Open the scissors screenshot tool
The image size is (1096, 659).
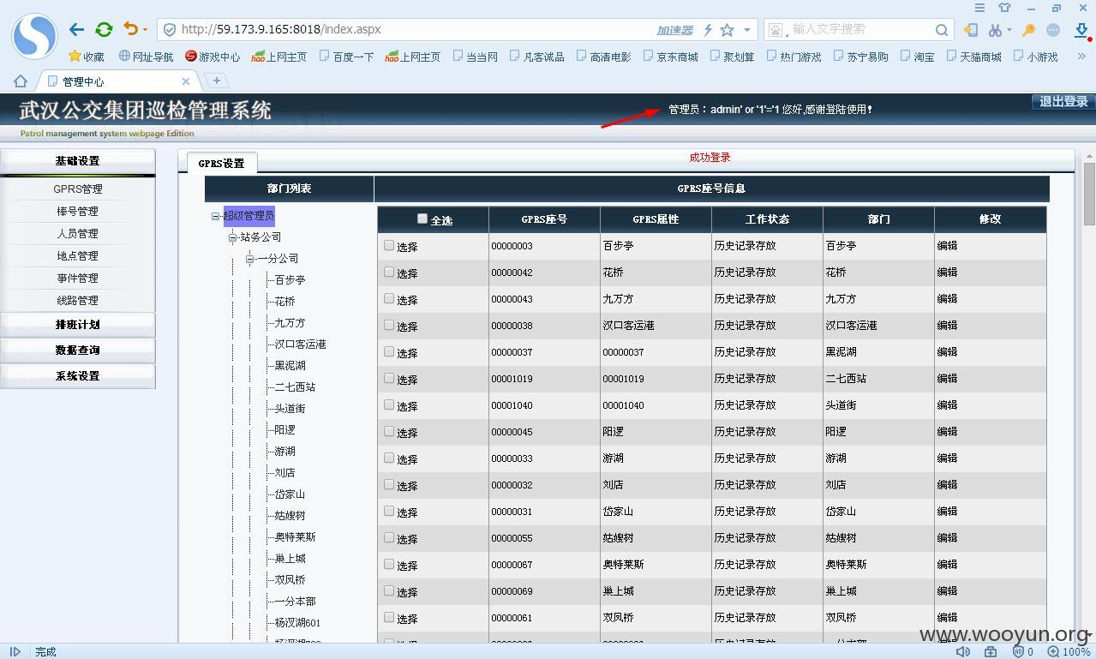(994, 30)
